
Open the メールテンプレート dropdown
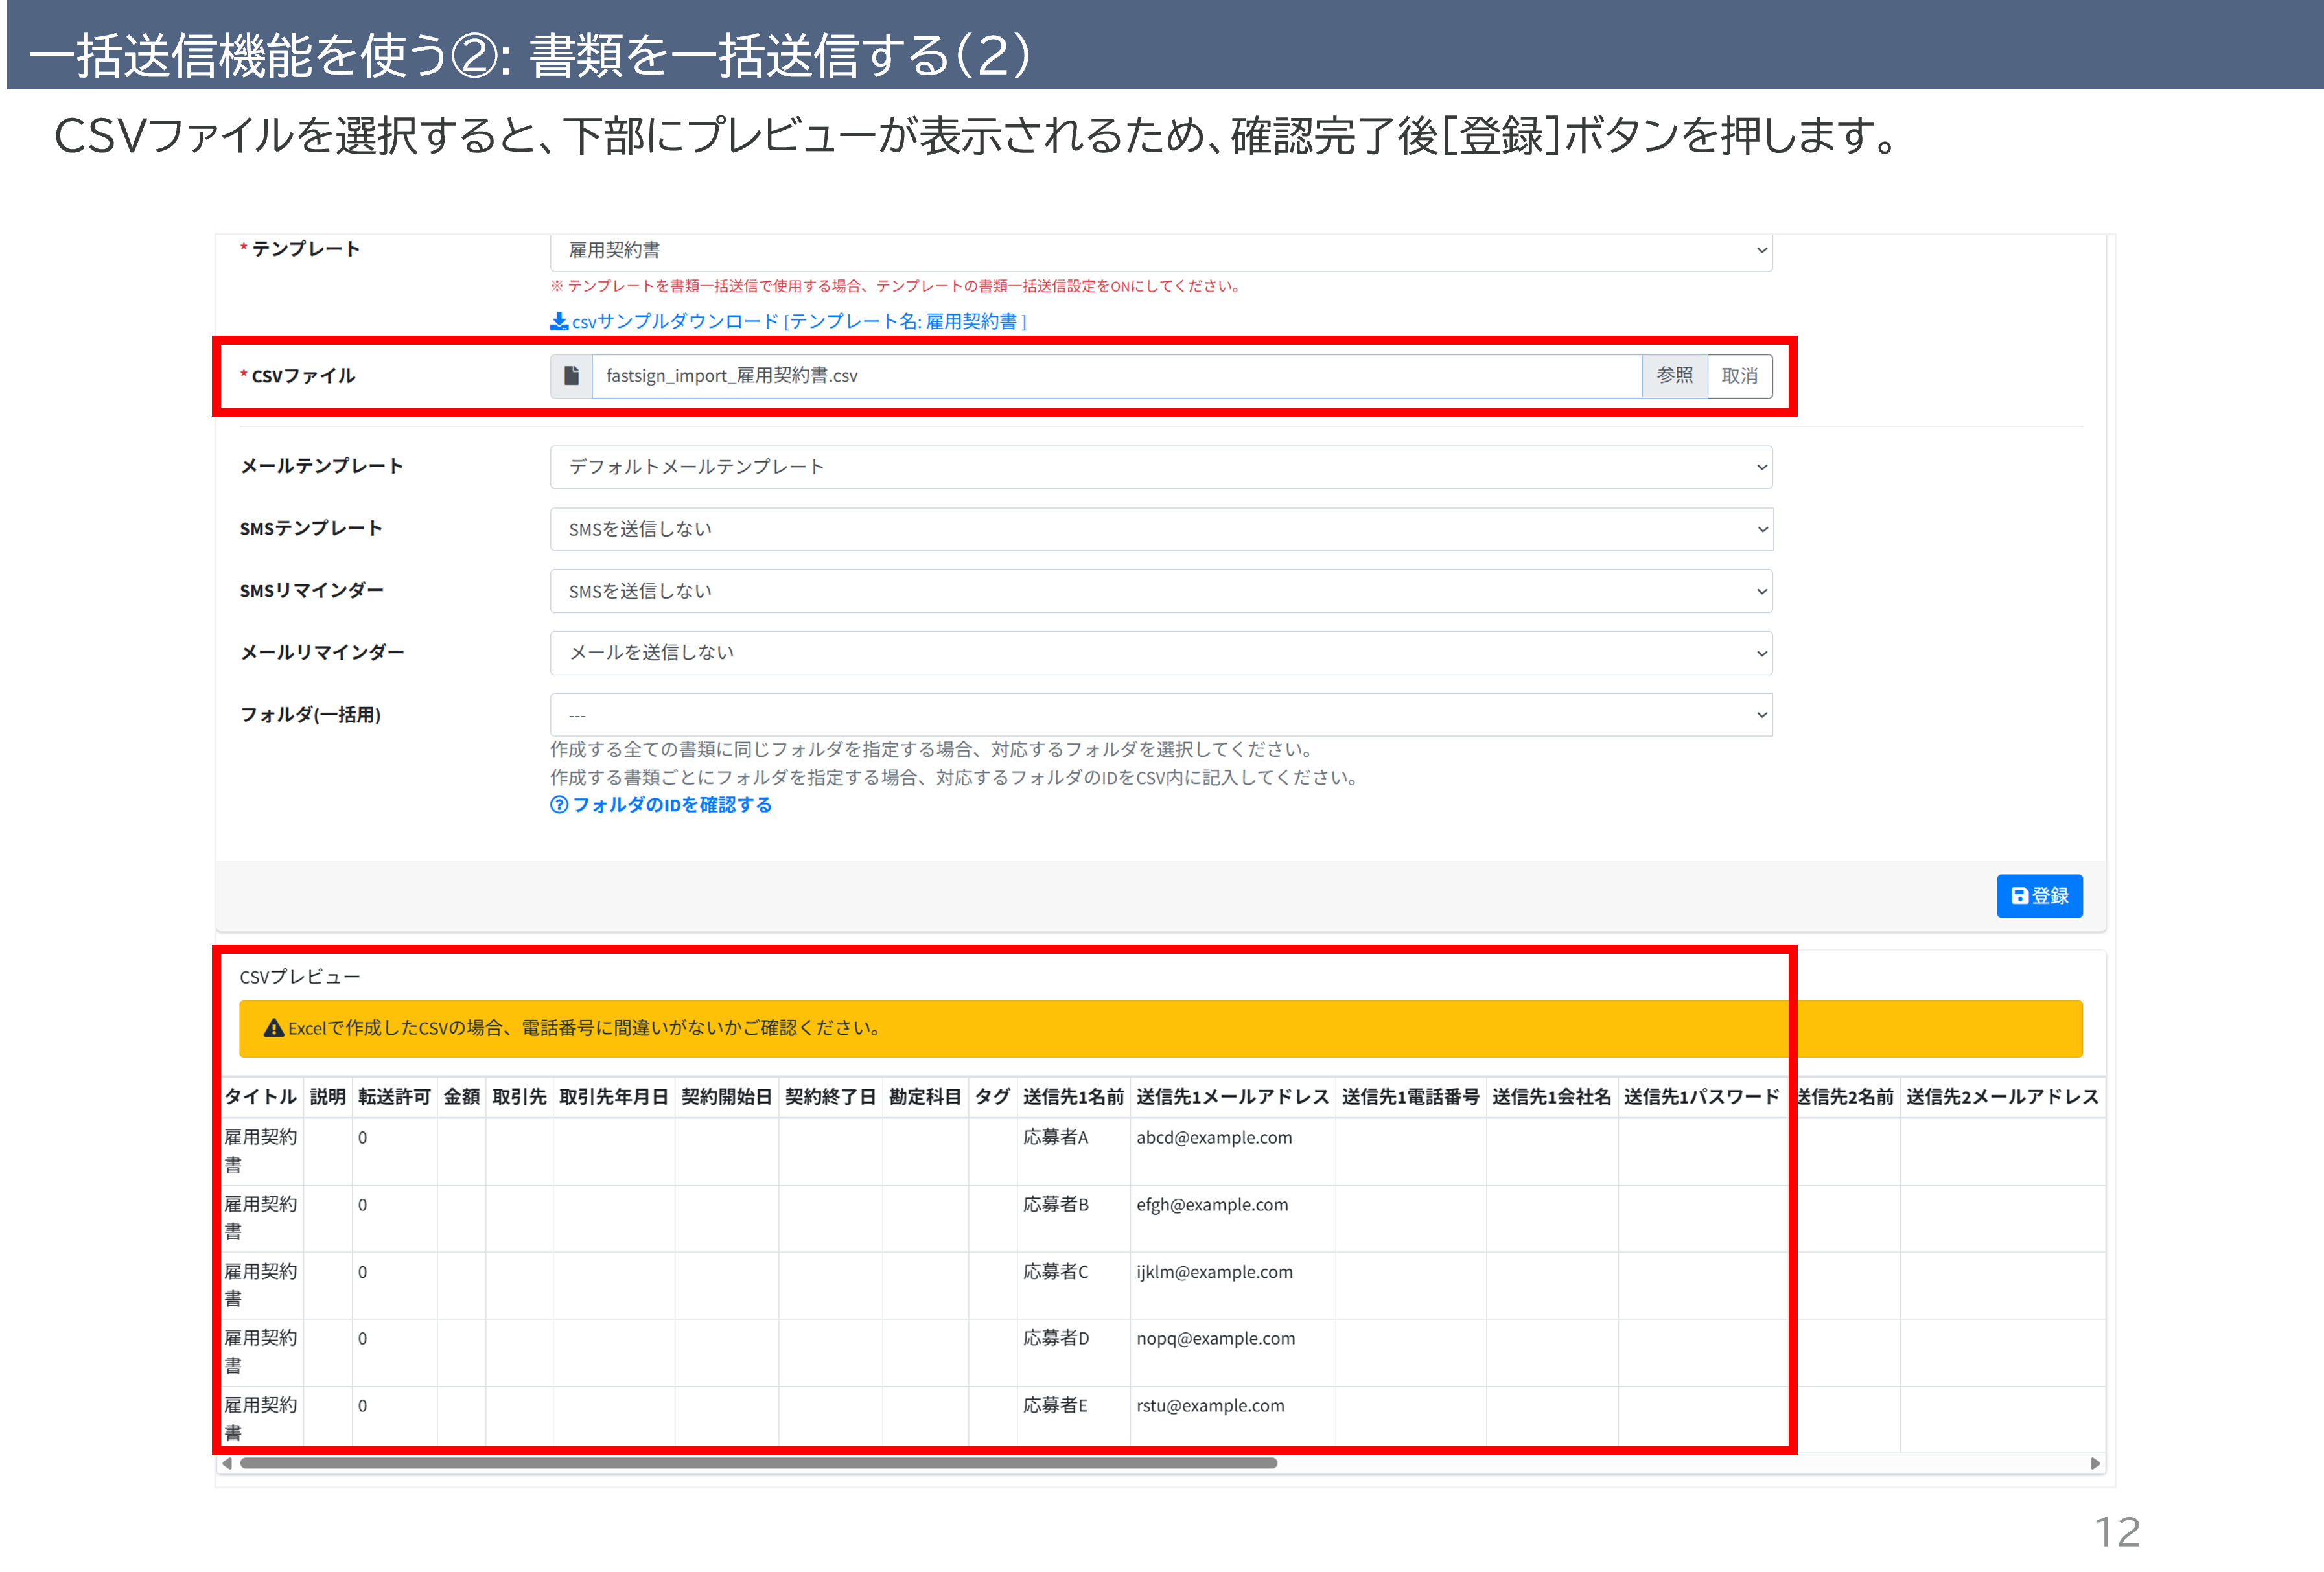click(1160, 467)
